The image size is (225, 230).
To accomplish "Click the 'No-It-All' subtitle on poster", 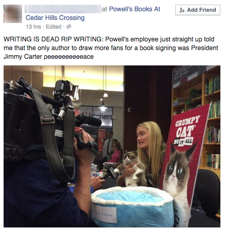I will tap(183, 141).
